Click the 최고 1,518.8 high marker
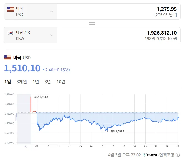Screen dimensions: 183x160 point(31,97)
